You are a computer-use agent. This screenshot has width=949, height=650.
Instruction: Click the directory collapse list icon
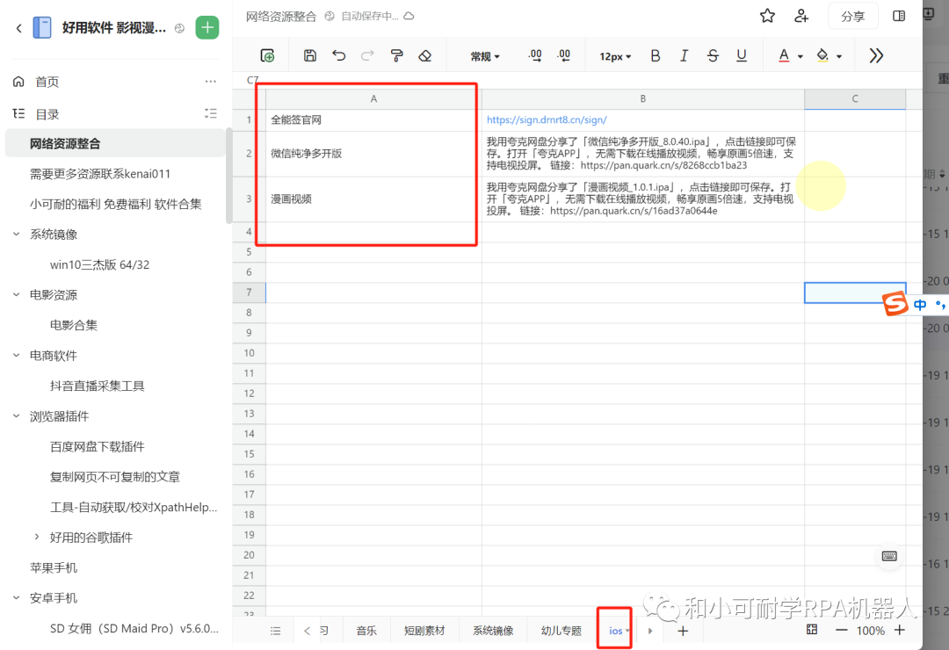coord(210,114)
